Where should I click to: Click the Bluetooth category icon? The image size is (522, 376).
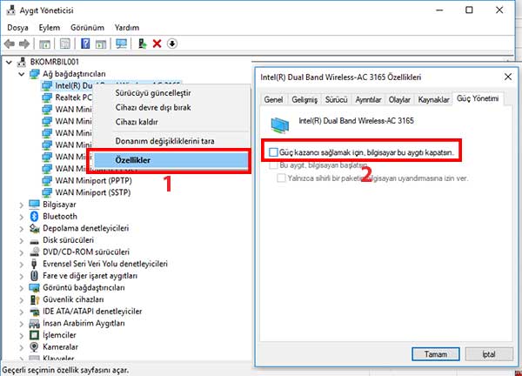point(34,217)
